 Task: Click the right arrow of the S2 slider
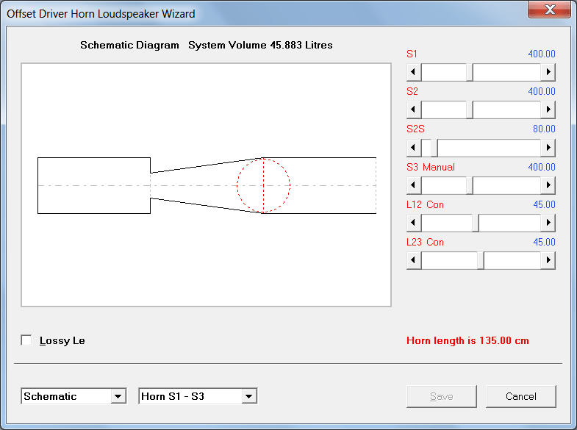click(x=548, y=110)
